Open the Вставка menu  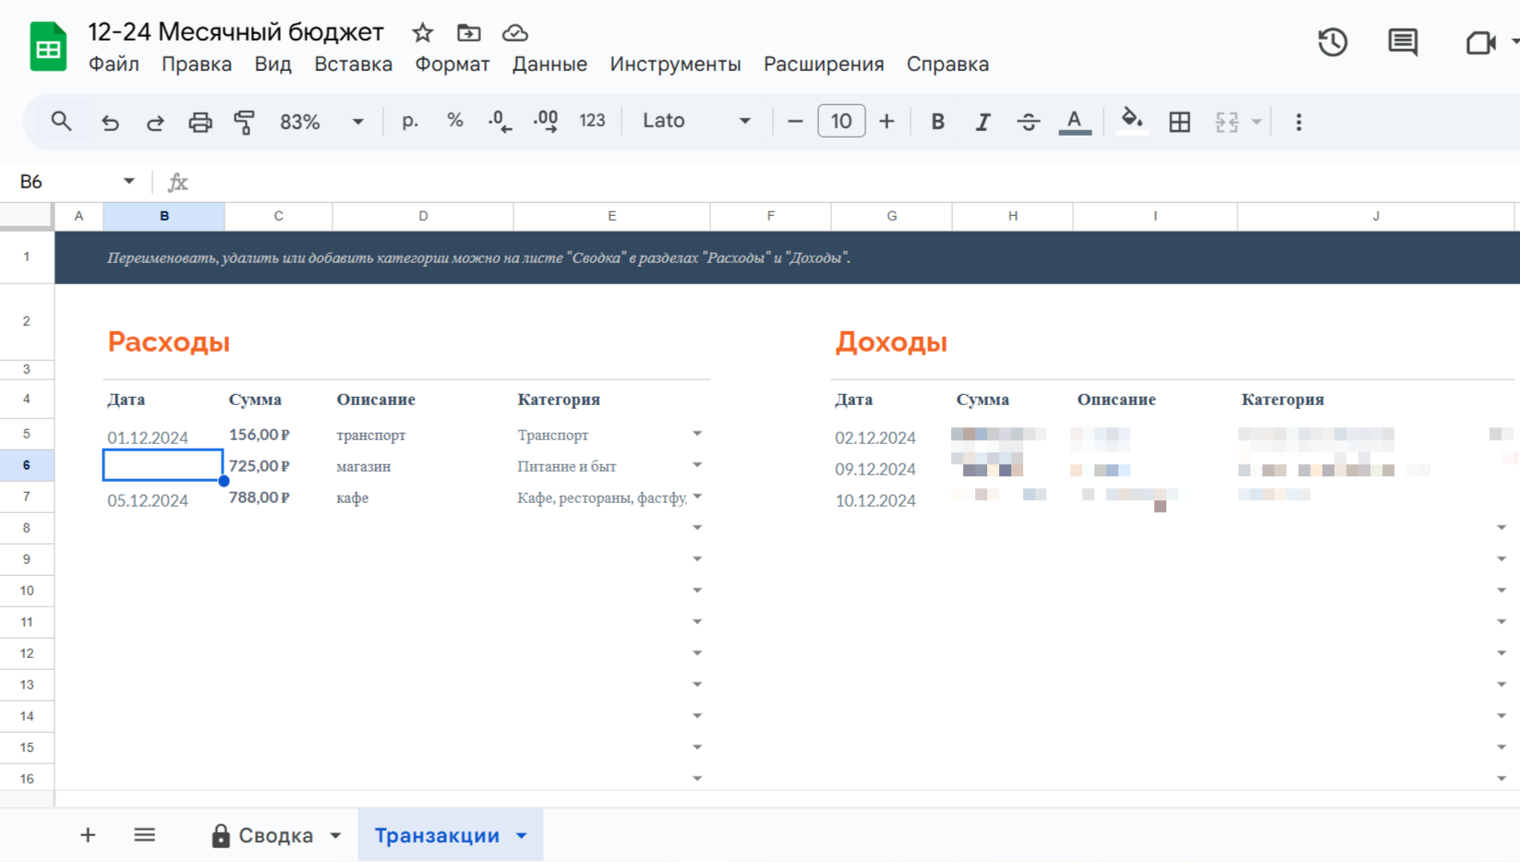(354, 65)
